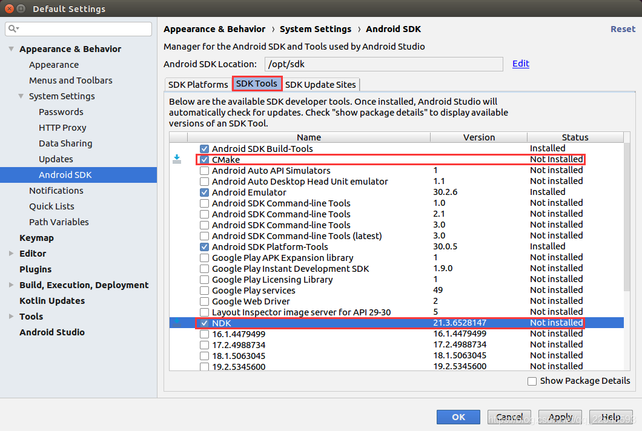Check NDK version 16.1.4479499
642x431 pixels.
(204, 334)
